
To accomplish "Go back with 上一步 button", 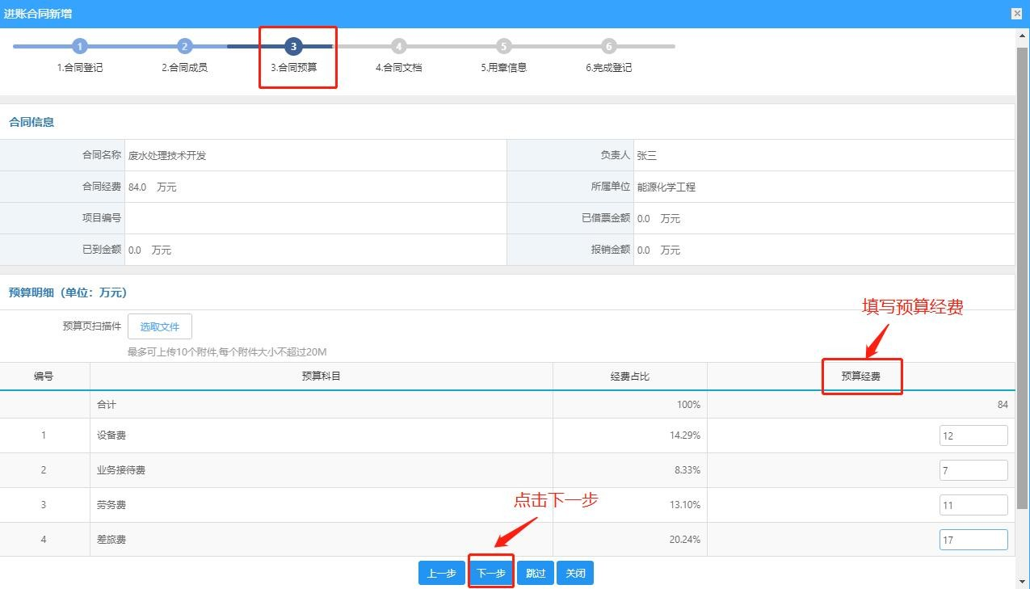I will pos(441,573).
